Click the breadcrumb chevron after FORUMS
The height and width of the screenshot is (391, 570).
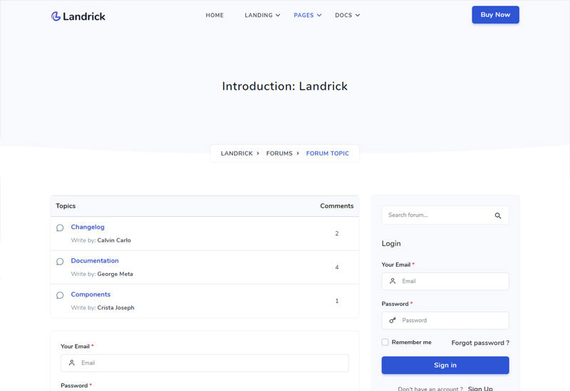point(298,154)
